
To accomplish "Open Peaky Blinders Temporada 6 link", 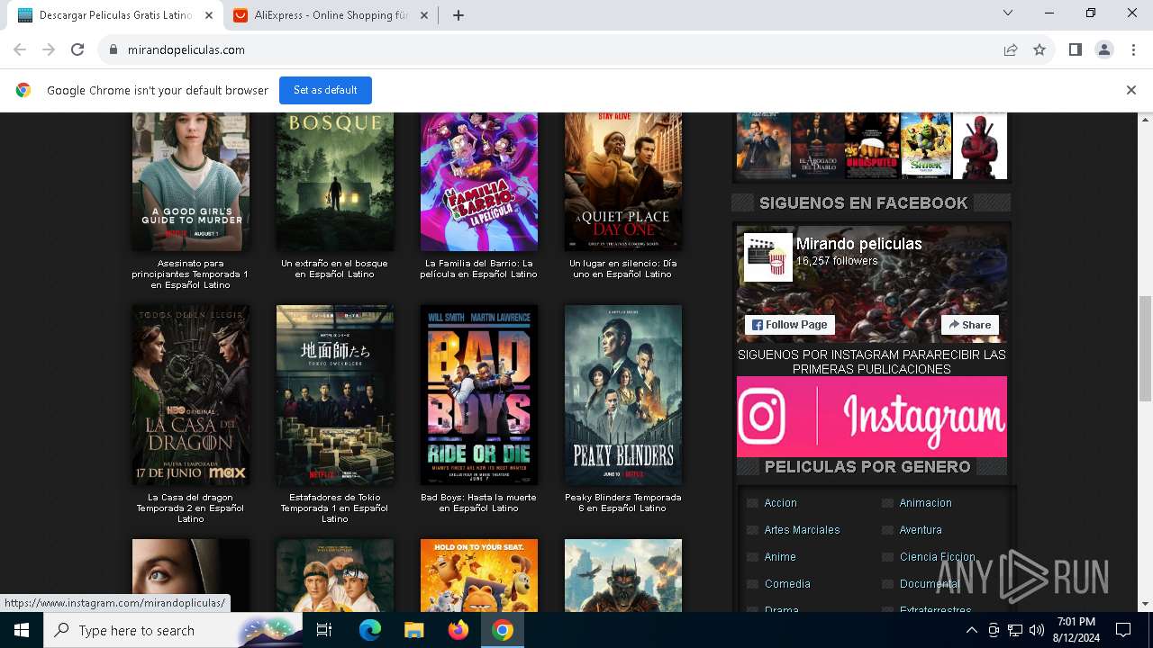I will click(622, 503).
